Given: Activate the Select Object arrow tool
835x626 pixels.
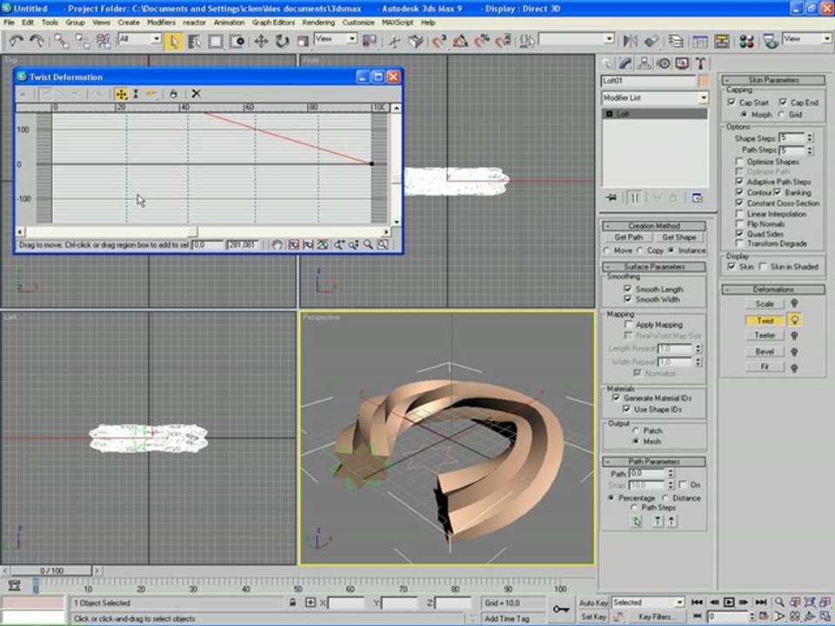Looking at the screenshot, I should 174,41.
